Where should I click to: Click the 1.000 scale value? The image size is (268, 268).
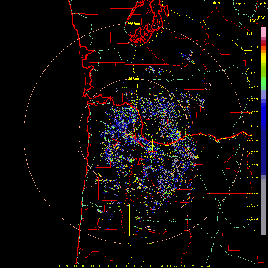coord(252,33)
